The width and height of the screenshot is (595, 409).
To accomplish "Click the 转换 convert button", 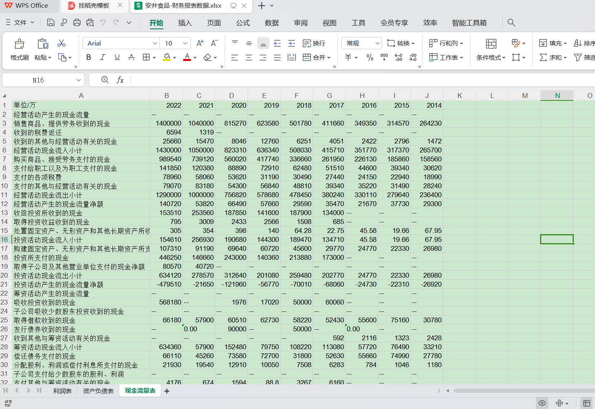I will click(401, 43).
